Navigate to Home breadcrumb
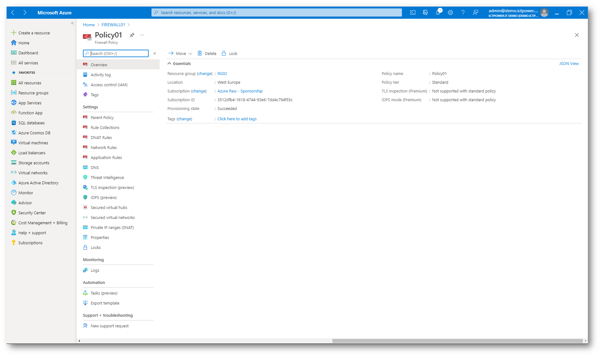This screenshot has width=601, height=357. click(89, 25)
